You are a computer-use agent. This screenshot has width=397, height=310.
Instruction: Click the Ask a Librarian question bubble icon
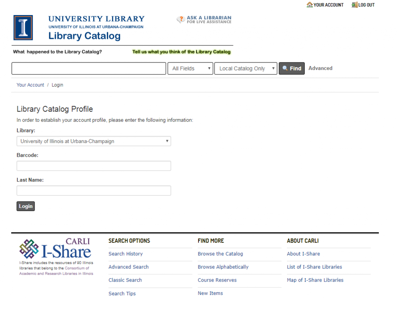pos(181,19)
